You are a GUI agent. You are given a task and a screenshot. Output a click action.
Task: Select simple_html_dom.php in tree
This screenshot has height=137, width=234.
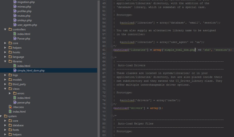tap(31, 70)
